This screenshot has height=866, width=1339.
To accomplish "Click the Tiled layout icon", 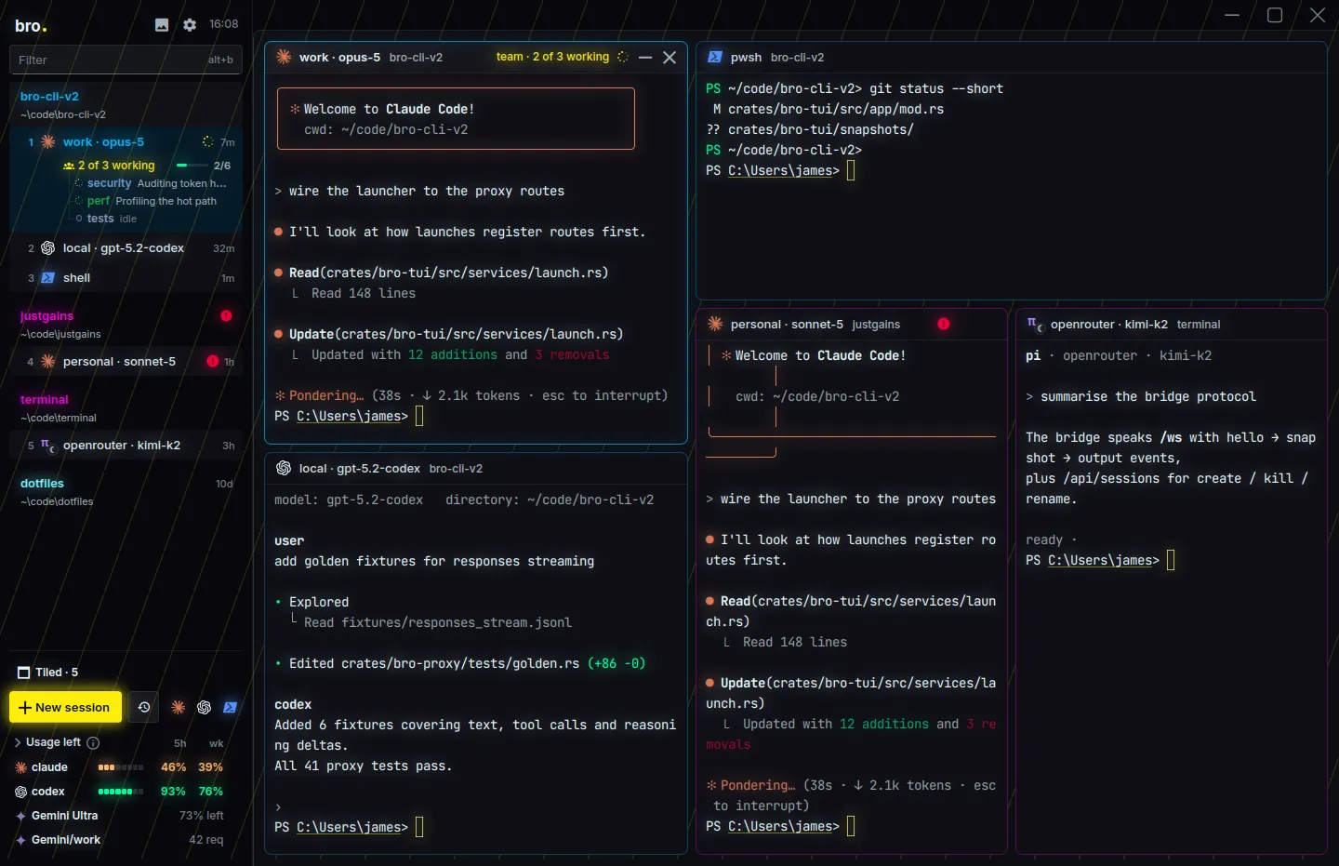I will [x=24, y=673].
